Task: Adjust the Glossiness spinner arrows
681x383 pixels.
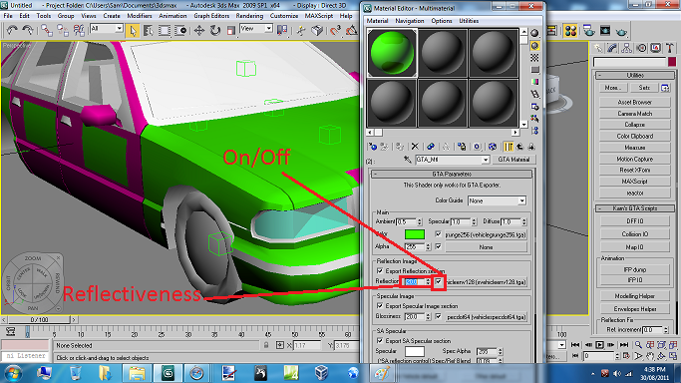Action: click(x=428, y=316)
